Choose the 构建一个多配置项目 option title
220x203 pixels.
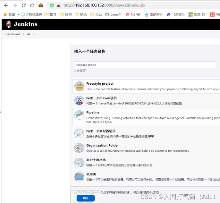coord(101,131)
